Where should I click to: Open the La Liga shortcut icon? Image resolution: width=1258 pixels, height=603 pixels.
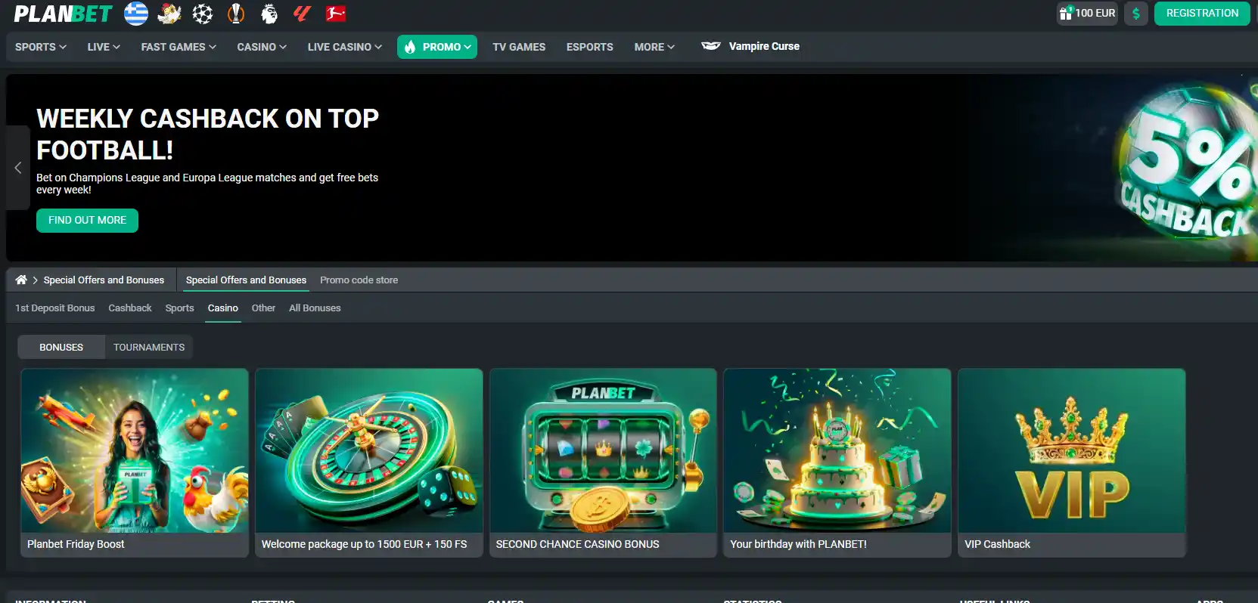click(303, 14)
